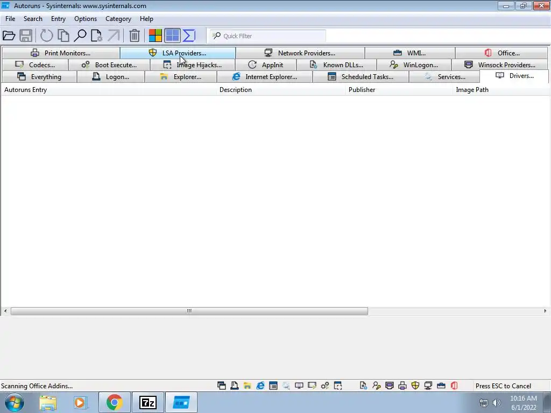Click the Print Monitors printer icon in status bar

tap(402, 386)
